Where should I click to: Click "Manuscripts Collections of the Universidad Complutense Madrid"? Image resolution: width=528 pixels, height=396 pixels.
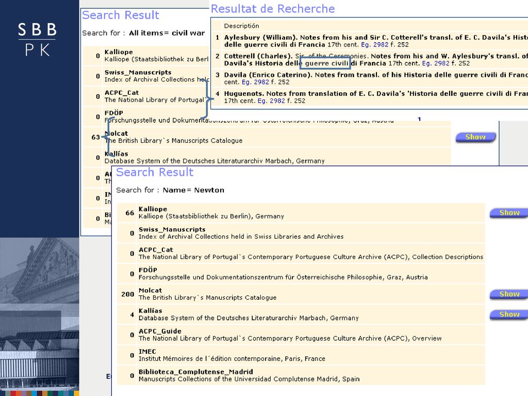[249, 379]
